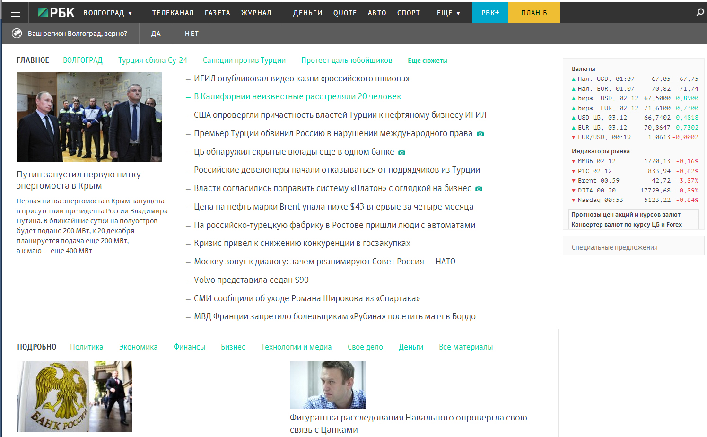Open headline Российские девелоперы начали отказываться
707x437 pixels.
pyautogui.click(x=337, y=170)
